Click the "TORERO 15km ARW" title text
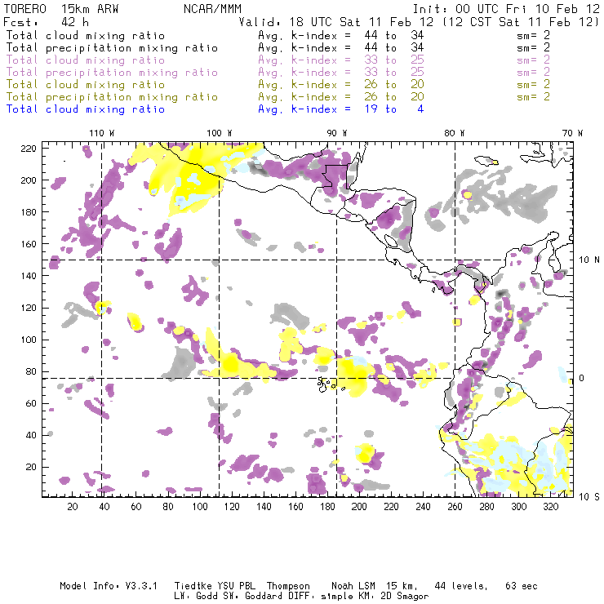 pos(61,9)
